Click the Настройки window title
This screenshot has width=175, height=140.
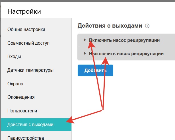24,11
